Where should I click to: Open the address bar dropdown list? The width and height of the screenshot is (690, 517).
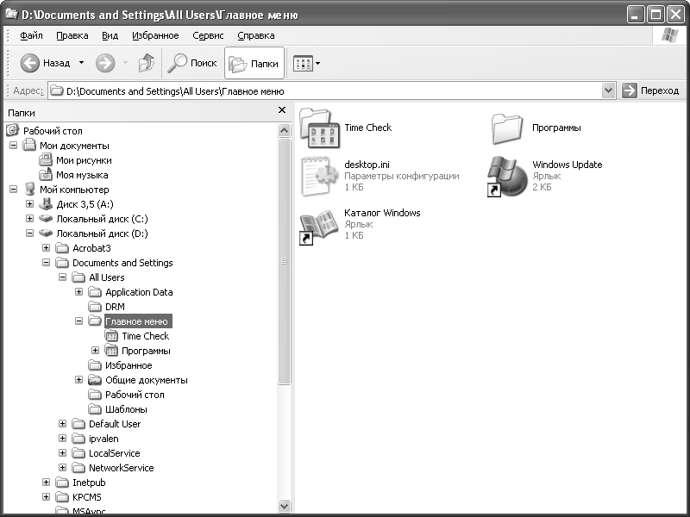coord(608,90)
